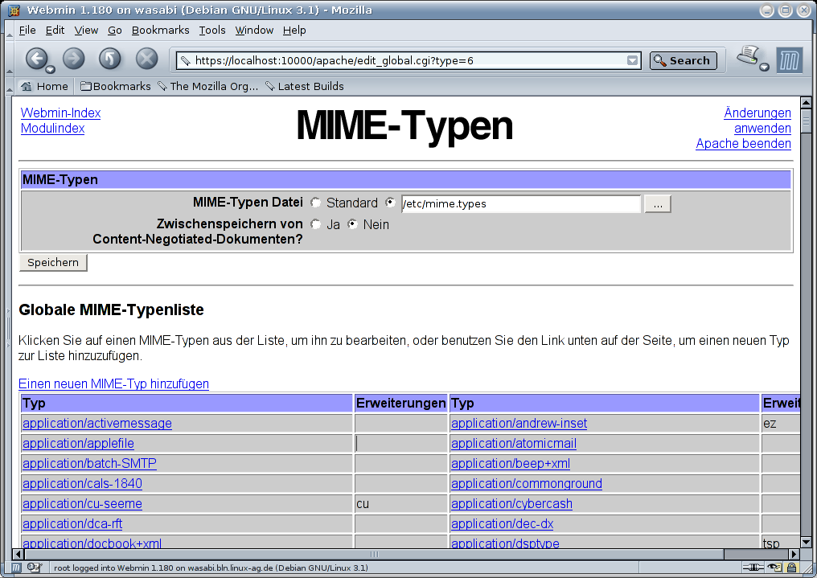
Task: Open the File menu
Action: point(27,31)
